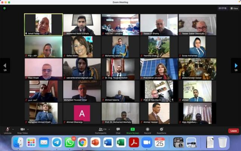Expand video options arrow beside Stop Video
Screen dimensions: 241x151
tap(28, 129)
